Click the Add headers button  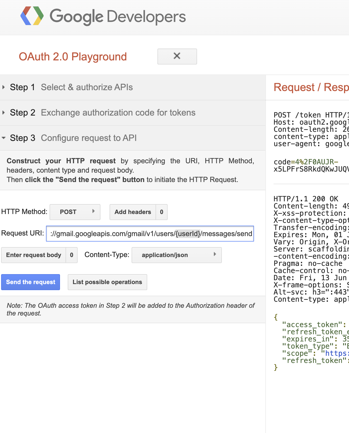pos(133,212)
